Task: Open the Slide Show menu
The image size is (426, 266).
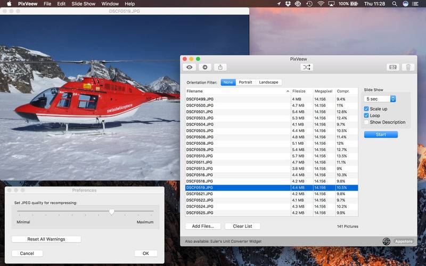Action: [x=84, y=4]
